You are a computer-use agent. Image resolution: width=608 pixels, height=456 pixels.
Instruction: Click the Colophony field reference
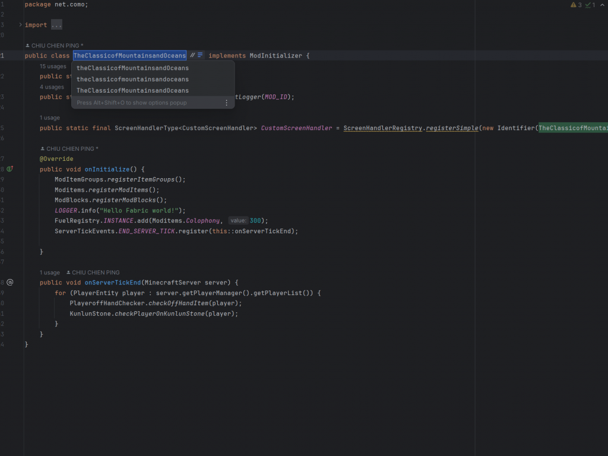click(x=203, y=221)
